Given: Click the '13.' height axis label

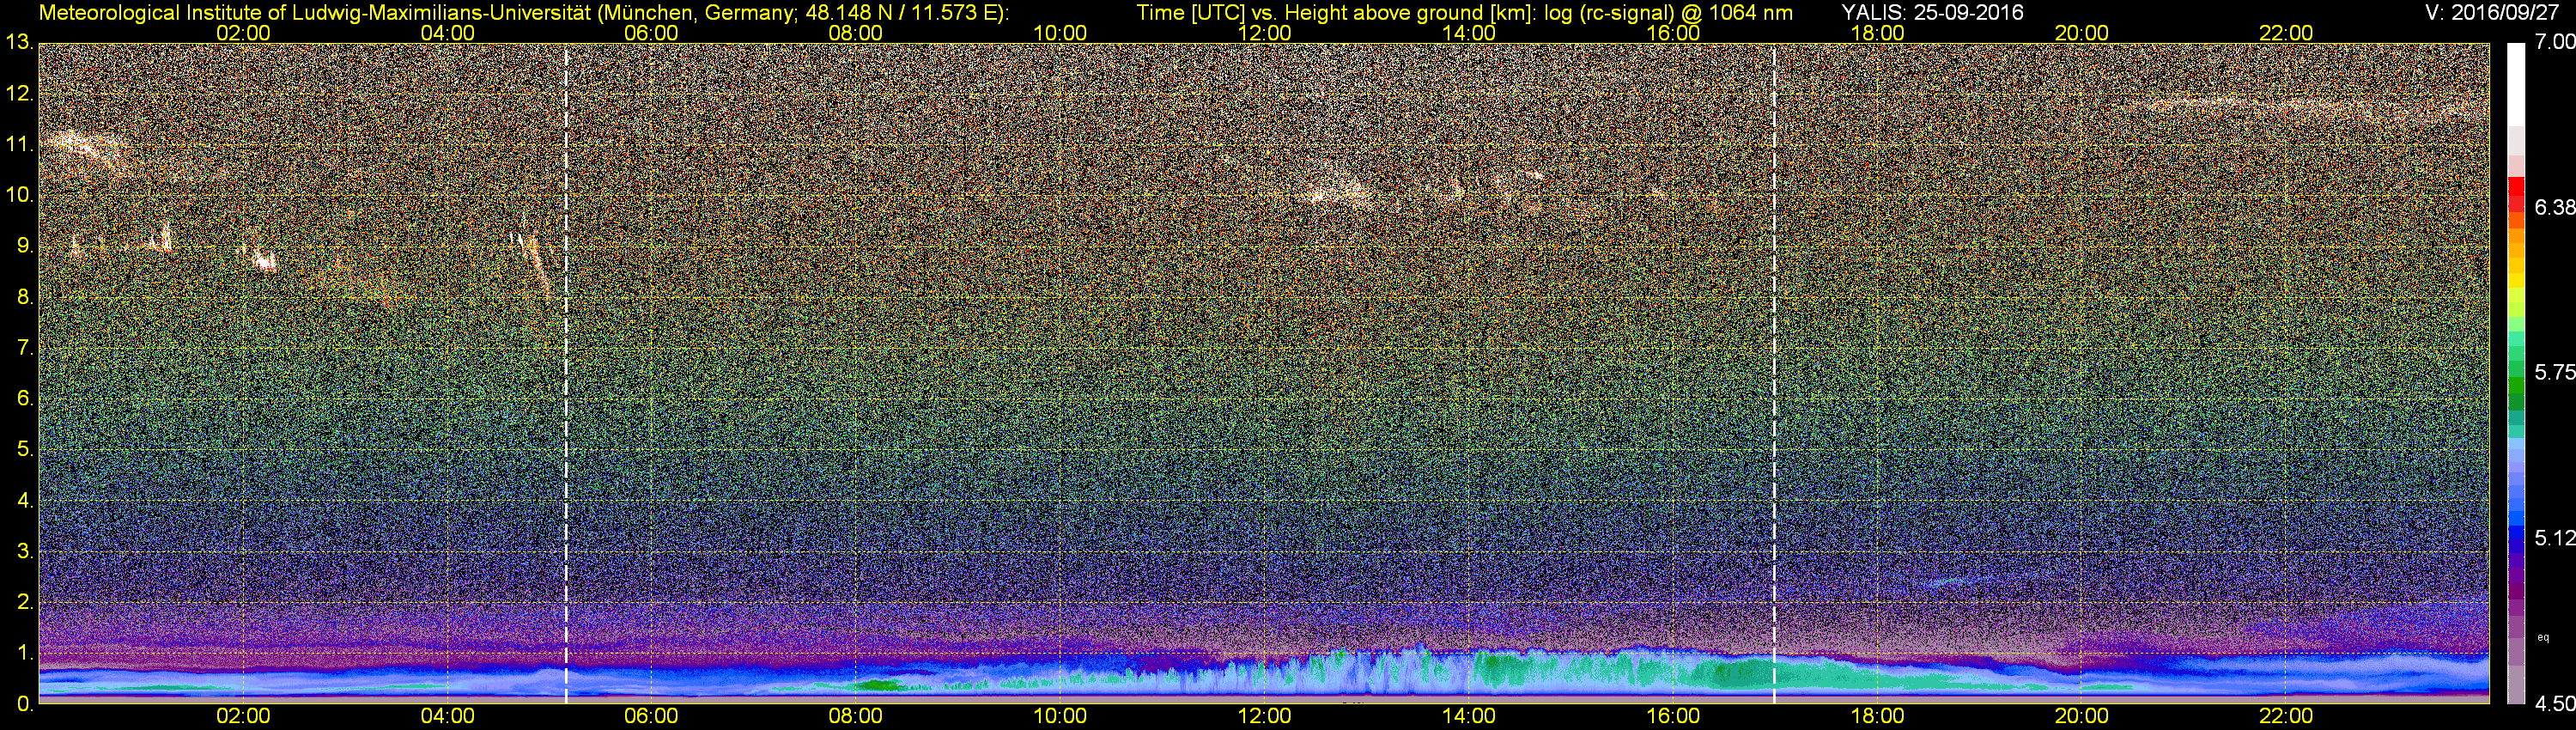Looking at the screenshot, I should coord(19,43).
